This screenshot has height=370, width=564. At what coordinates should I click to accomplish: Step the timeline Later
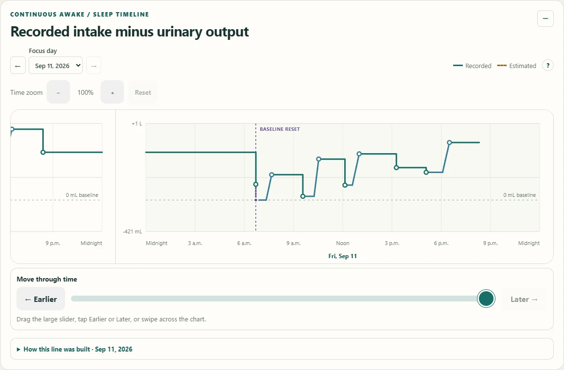tap(524, 299)
